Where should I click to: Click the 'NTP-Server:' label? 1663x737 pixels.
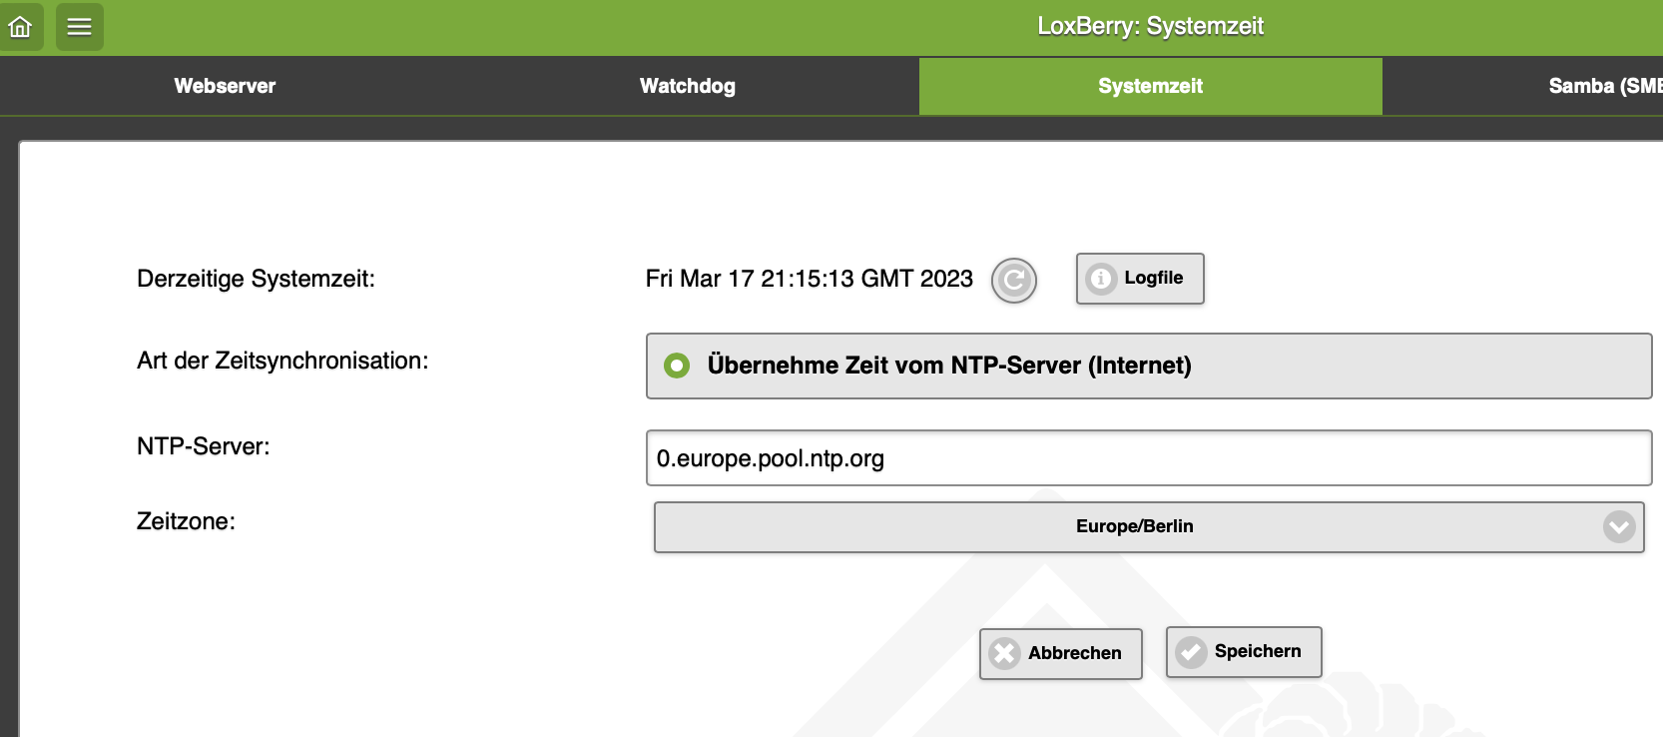204,446
